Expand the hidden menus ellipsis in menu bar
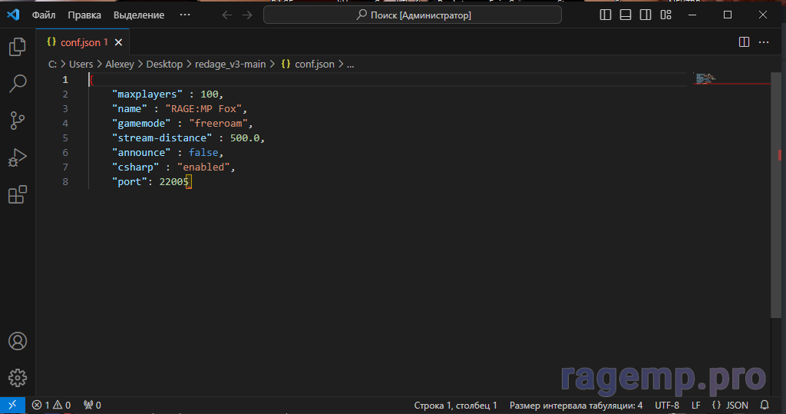 [x=184, y=15]
